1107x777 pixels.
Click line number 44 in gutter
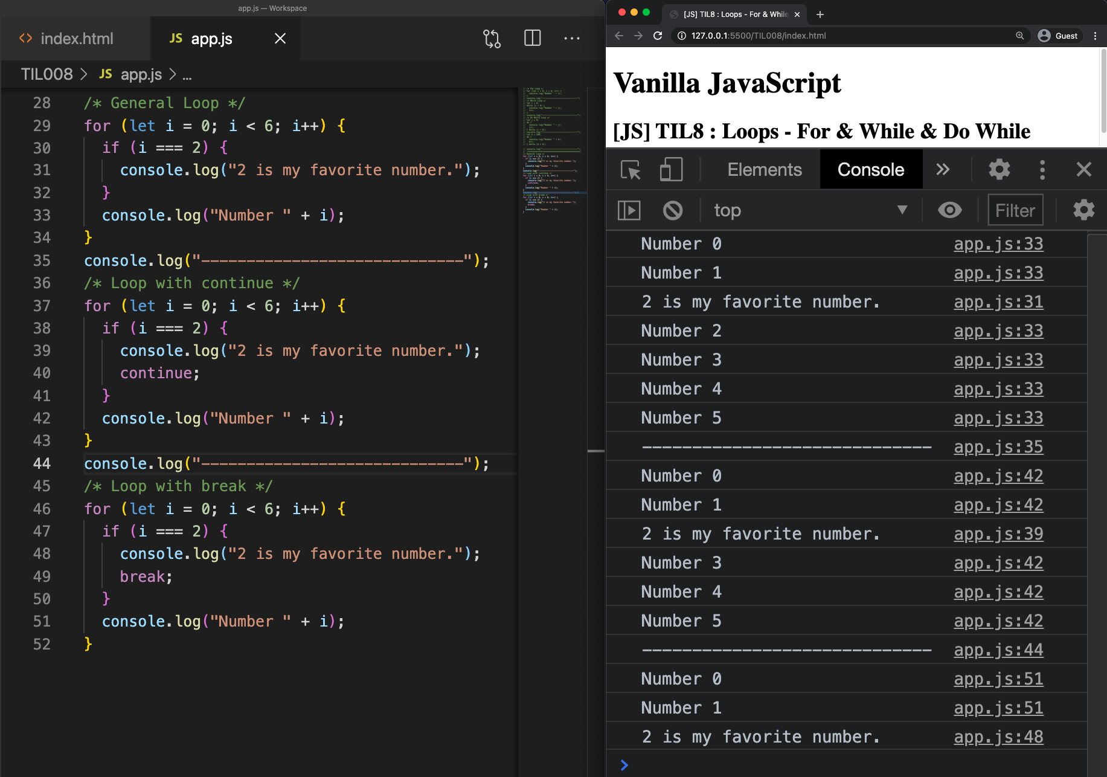click(42, 463)
